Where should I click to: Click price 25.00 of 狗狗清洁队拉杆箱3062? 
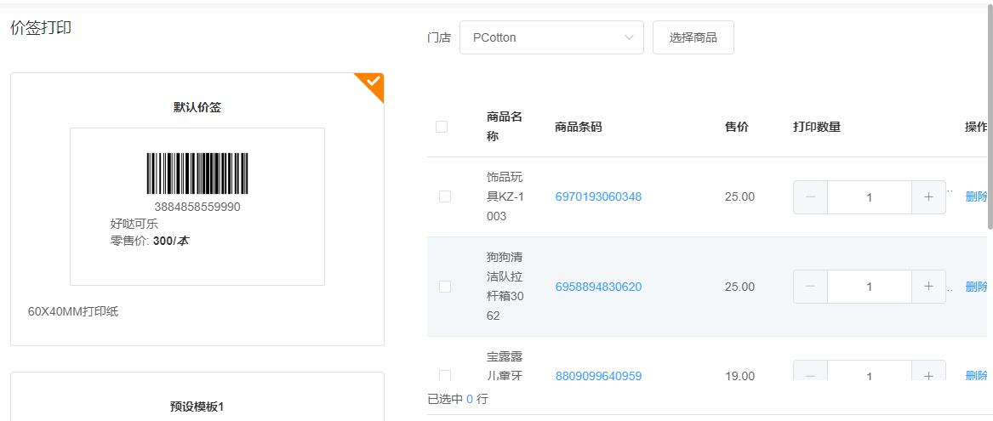739,287
